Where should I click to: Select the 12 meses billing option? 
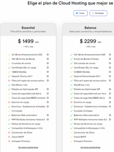click(x=98, y=13)
